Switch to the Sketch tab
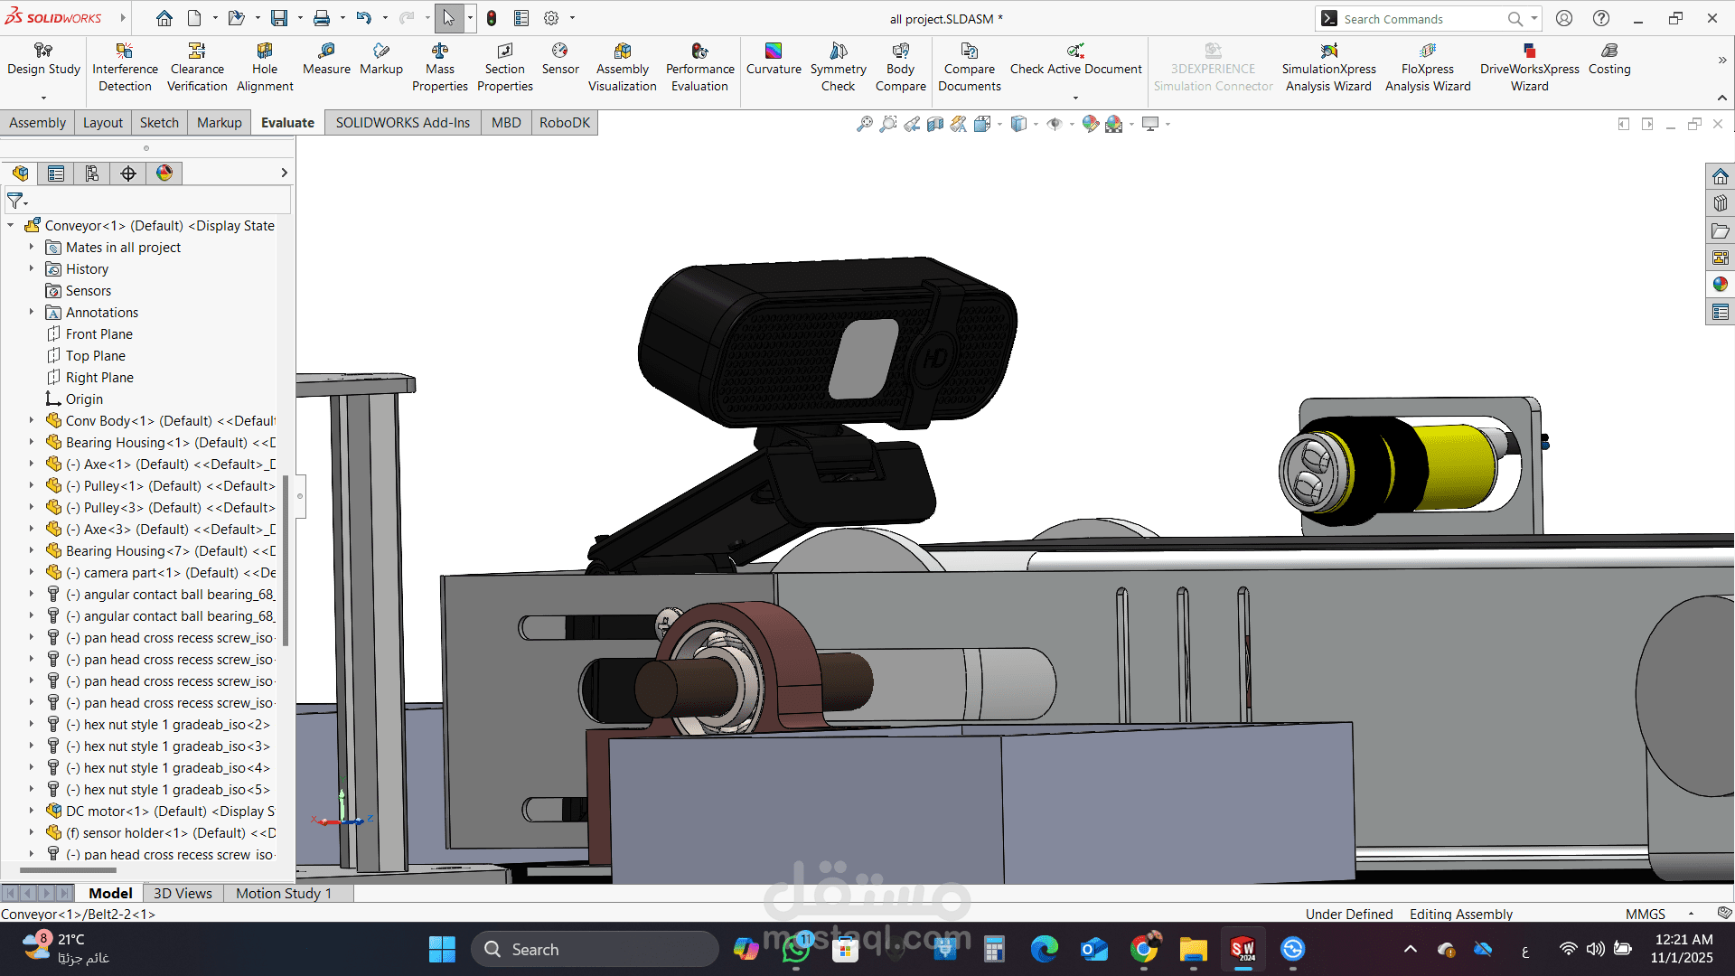This screenshot has width=1735, height=976. [159, 123]
